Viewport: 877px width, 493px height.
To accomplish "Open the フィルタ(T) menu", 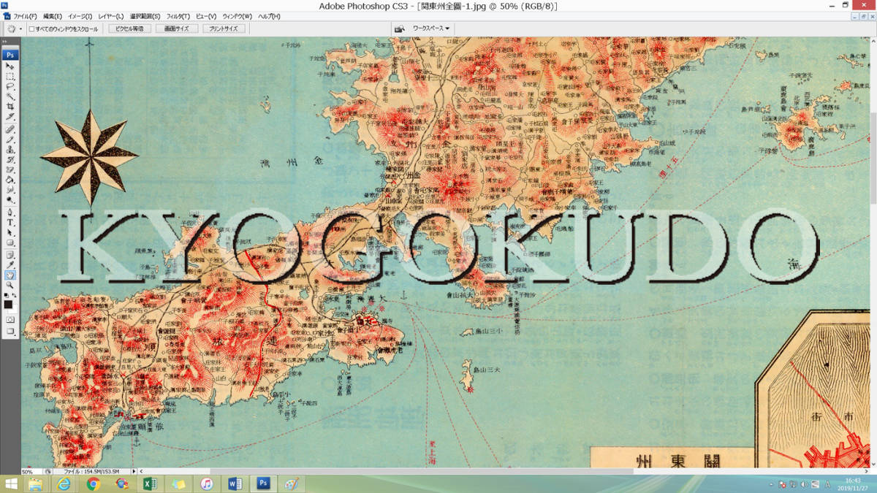I will pos(178,16).
